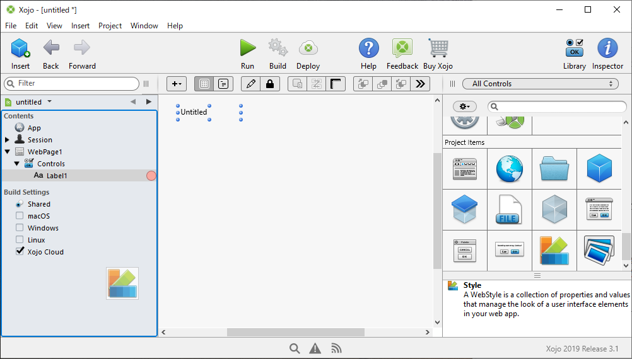Image resolution: width=632 pixels, height=359 pixels.
Task: Open the plus add-item dropdown
Action: click(177, 84)
